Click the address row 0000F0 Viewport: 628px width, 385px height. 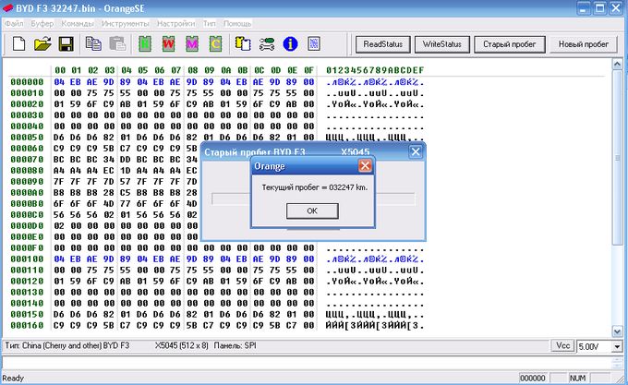27,248
